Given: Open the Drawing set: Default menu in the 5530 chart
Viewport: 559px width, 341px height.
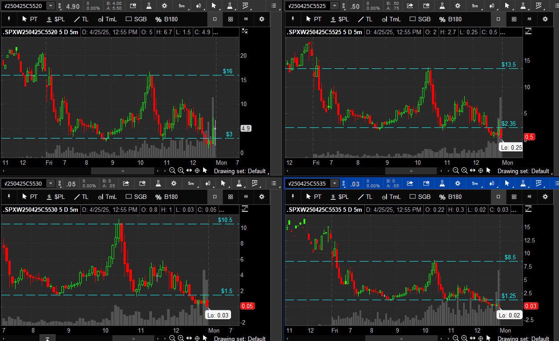Looking at the screenshot, I should click(240, 339).
